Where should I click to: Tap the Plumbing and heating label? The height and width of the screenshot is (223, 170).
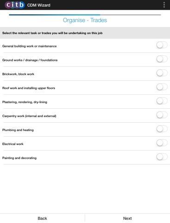pyautogui.click(x=18, y=130)
